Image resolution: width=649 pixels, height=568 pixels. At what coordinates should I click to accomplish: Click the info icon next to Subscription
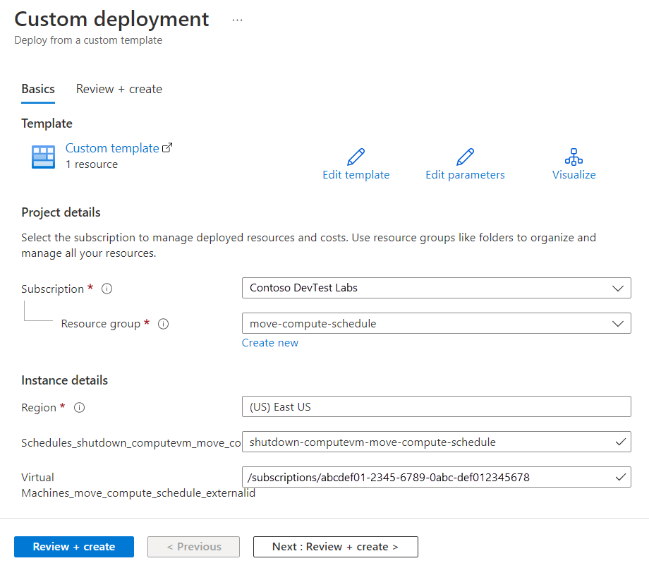(106, 289)
